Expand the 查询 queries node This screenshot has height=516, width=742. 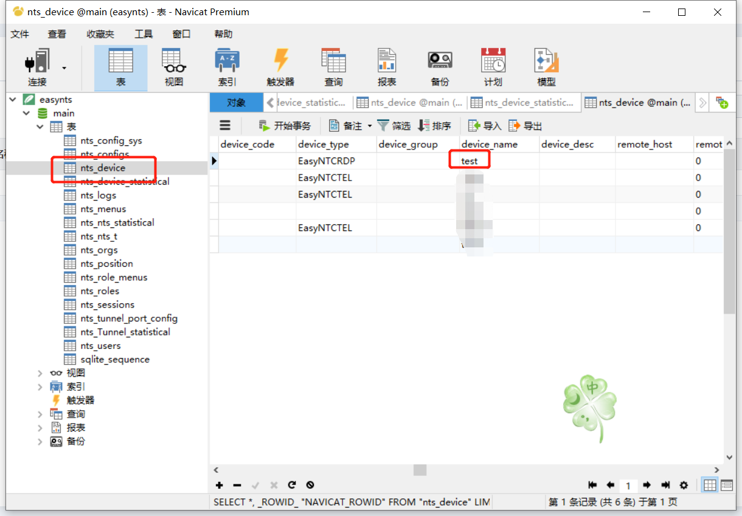pyautogui.click(x=40, y=414)
